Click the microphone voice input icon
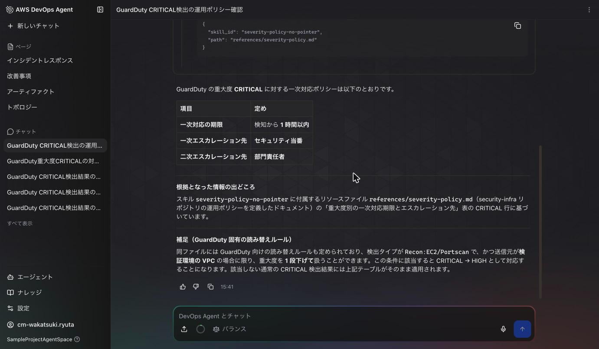The image size is (599, 349). [x=503, y=329]
